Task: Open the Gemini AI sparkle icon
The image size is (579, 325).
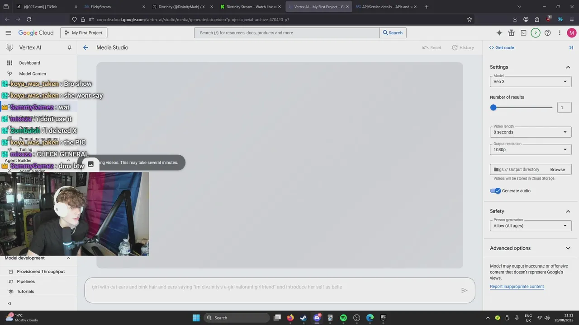Action: click(499, 33)
